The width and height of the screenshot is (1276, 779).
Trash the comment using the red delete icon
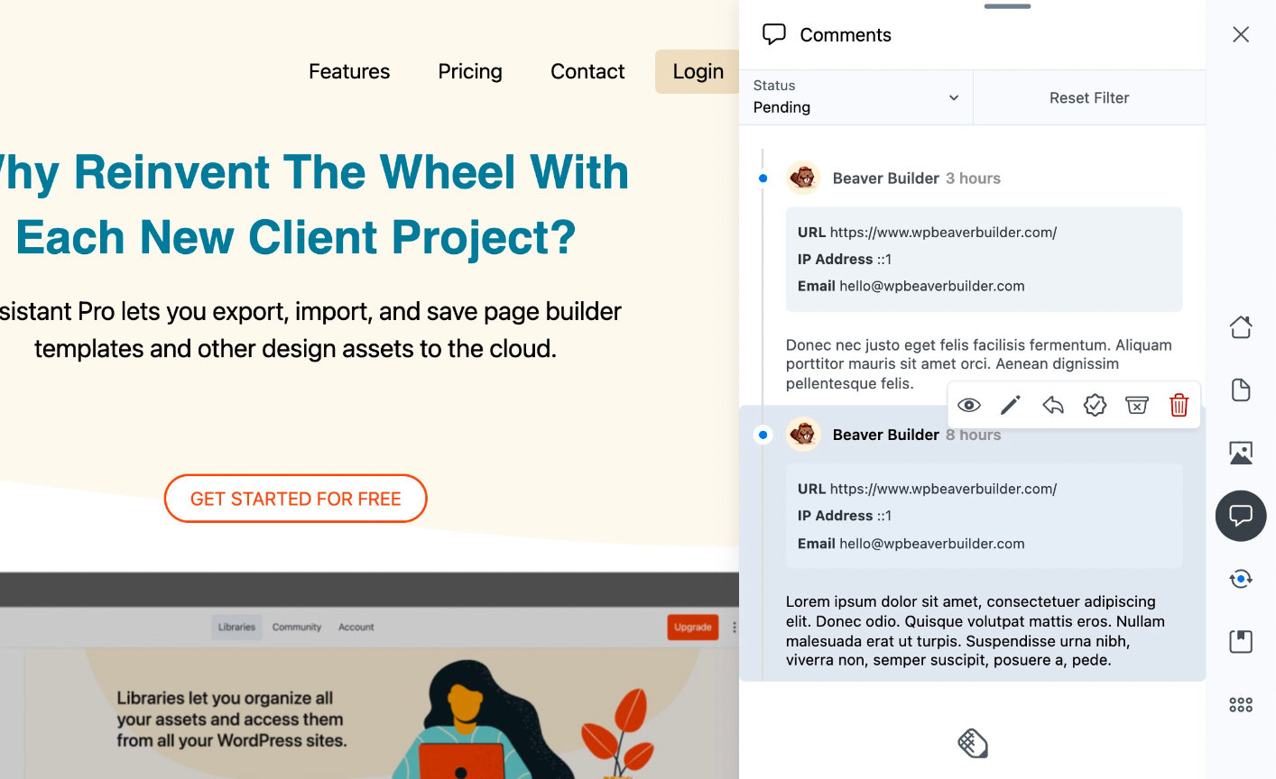click(x=1179, y=405)
